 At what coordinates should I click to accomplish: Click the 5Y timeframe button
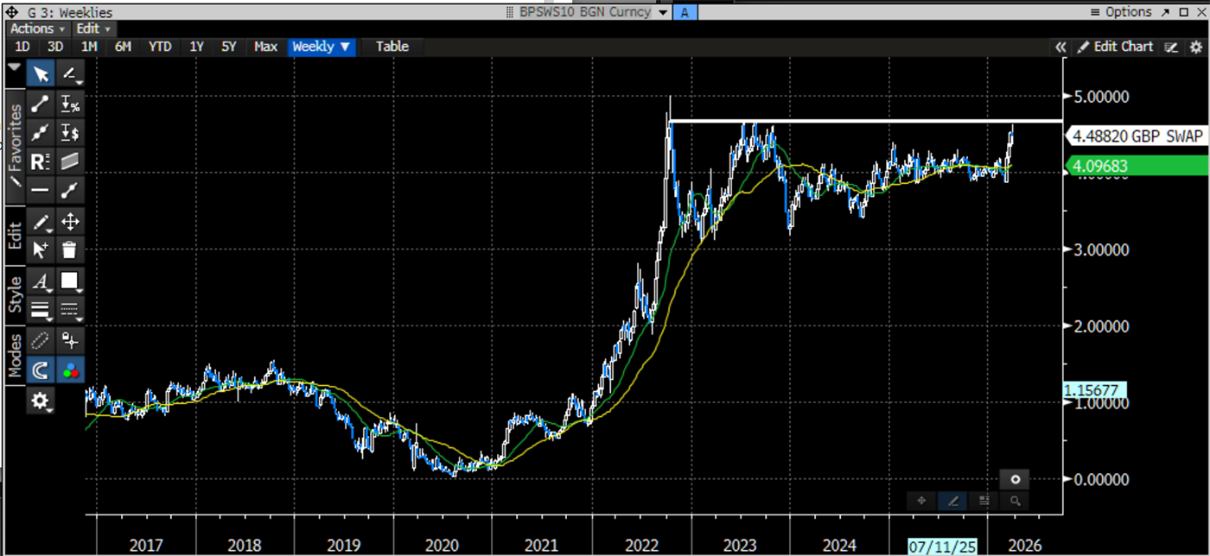click(228, 47)
